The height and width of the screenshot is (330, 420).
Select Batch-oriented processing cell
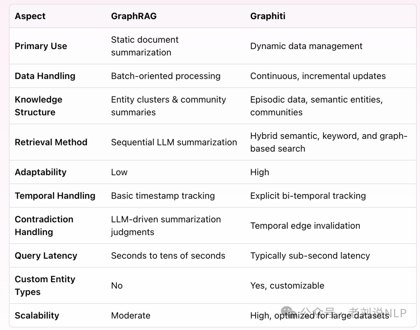[x=166, y=76]
